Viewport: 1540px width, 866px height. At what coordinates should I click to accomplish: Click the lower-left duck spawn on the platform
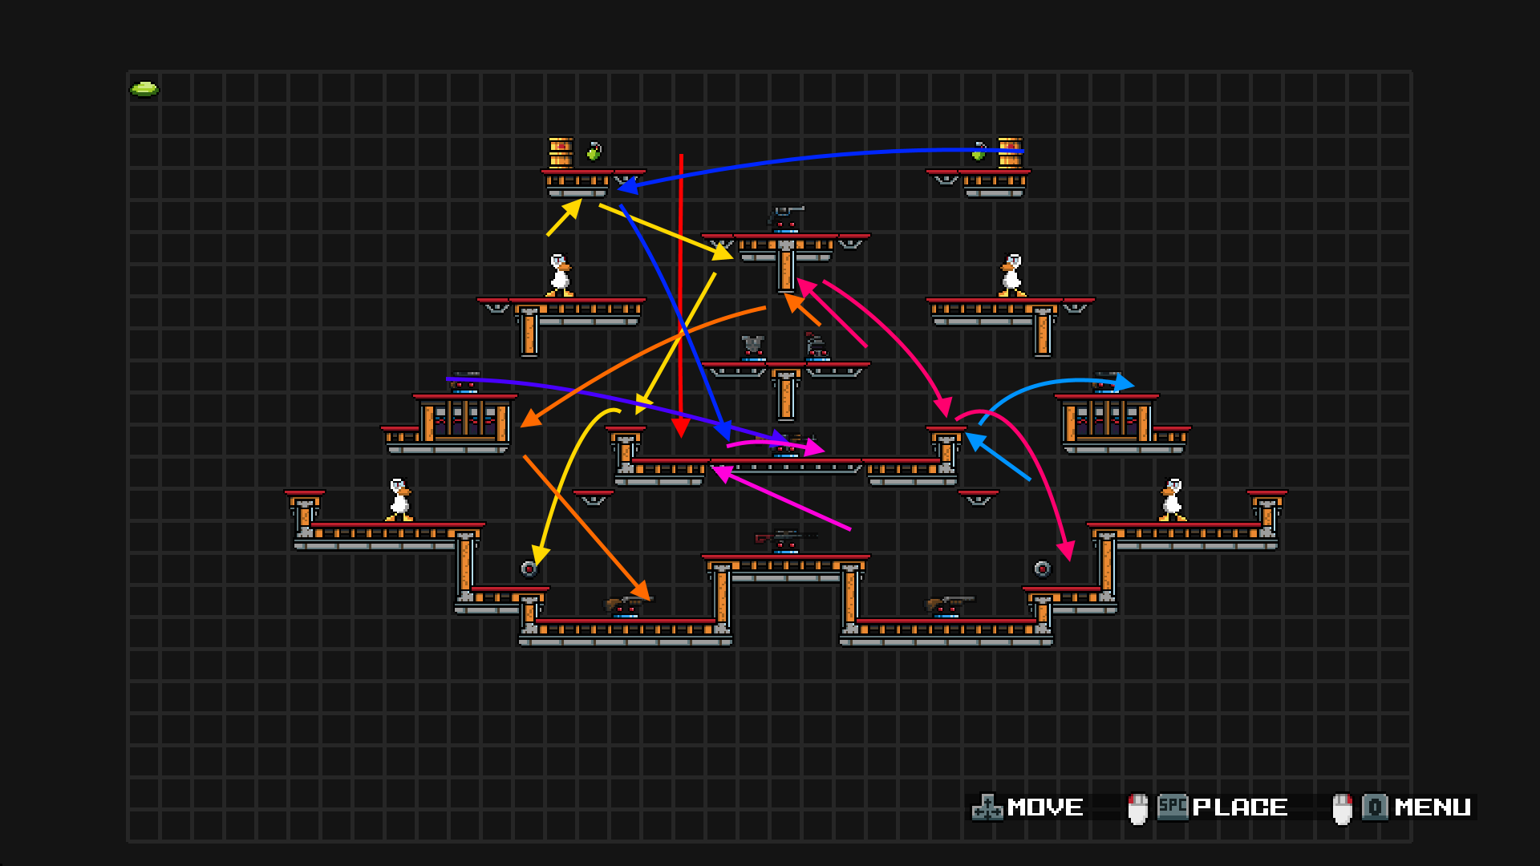point(399,500)
